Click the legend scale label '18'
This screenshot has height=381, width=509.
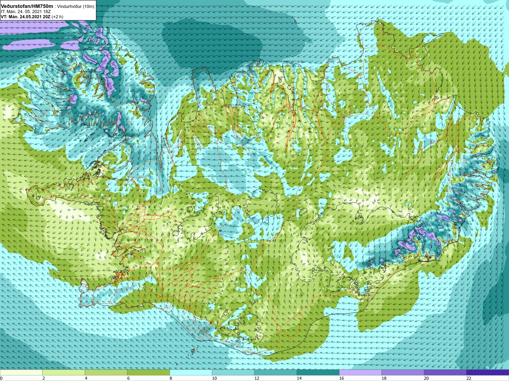point(384,378)
